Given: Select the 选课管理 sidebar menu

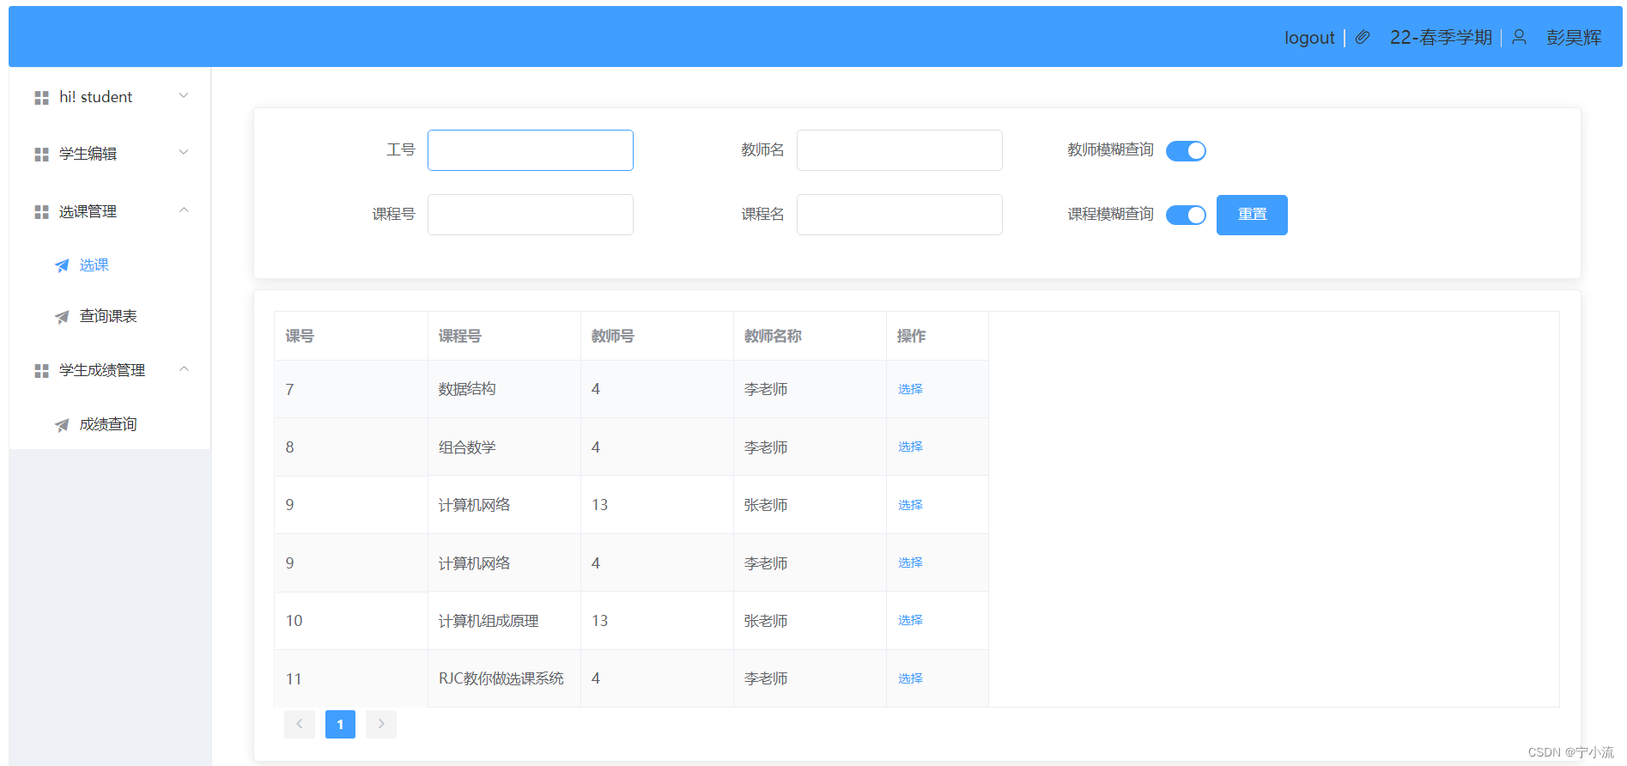Looking at the screenshot, I should pos(110,211).
